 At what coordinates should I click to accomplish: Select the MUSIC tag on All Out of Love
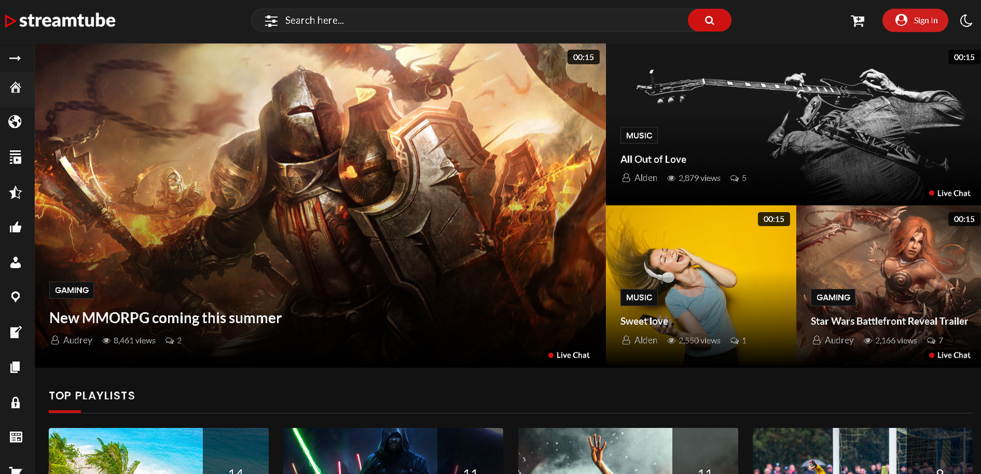(639, 136)
